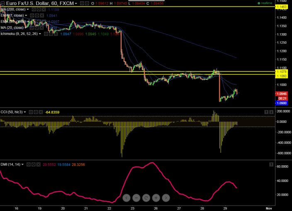Viewport: 292px width, 211px height.
Task: Click the DMI value 29.5552
Action: 49,164
